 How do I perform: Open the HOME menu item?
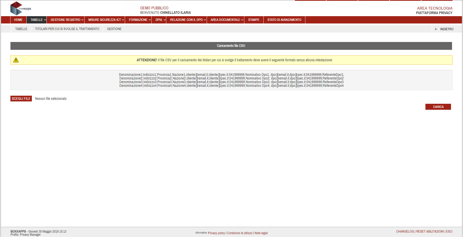click(x=18, y=20)
